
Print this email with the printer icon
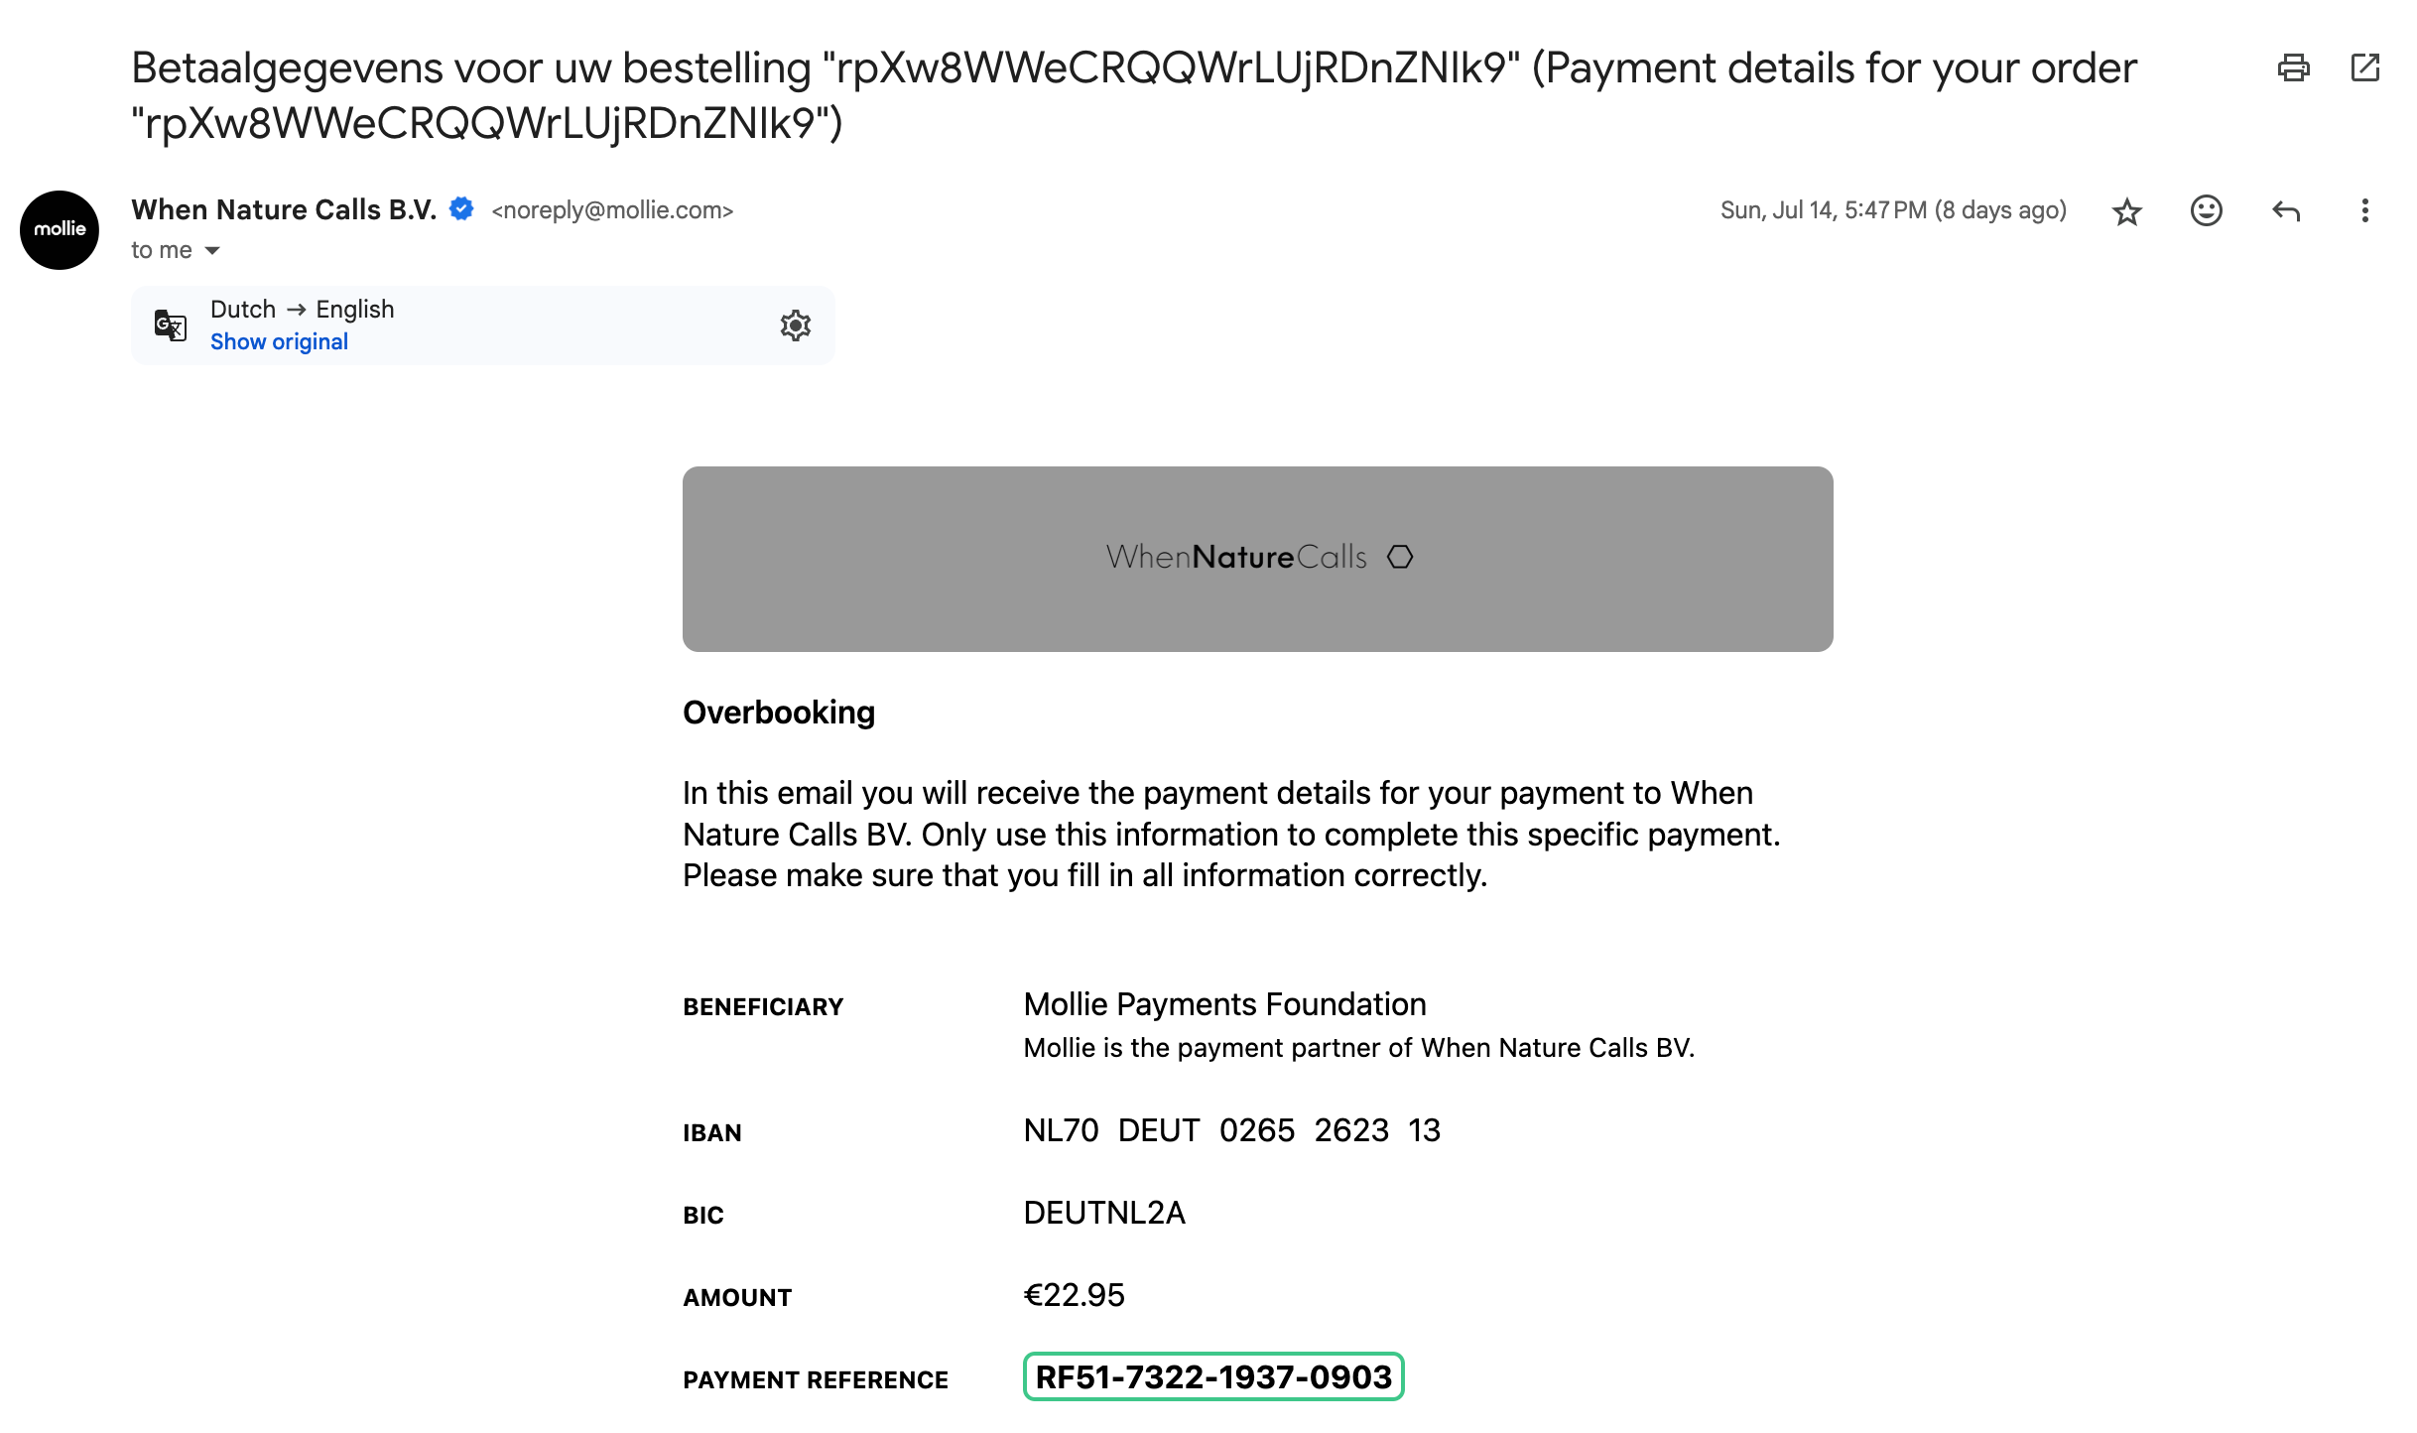[2293, 67]
